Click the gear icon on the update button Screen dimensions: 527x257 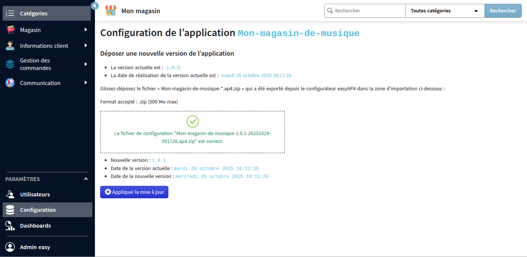pos(108,192)
